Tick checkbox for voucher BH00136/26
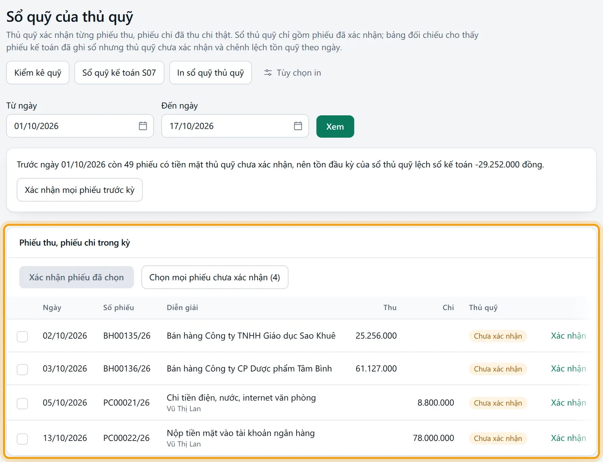 [x=22, y=369]
